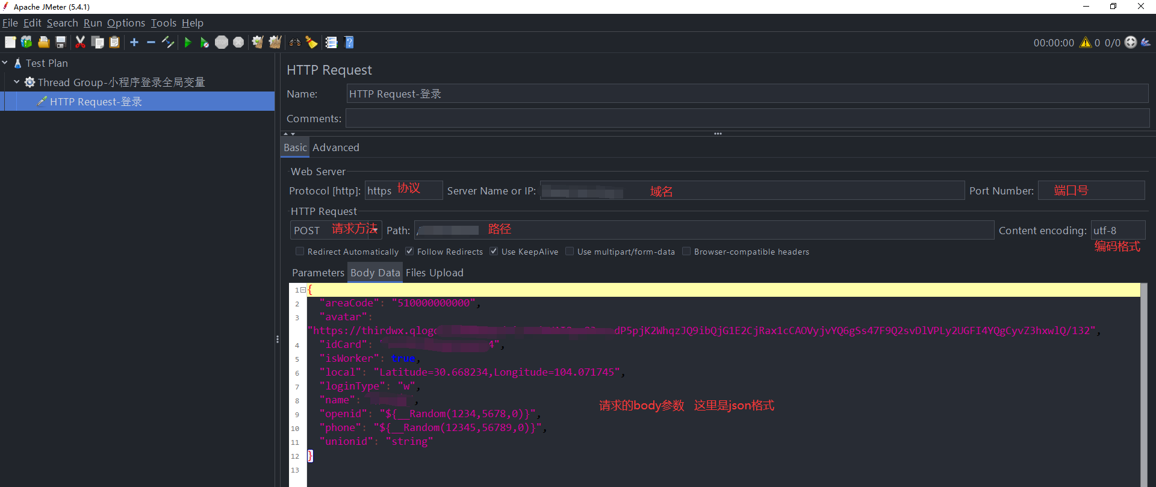Paste from clipboard icon
Viewport: 1156px width, 487px height.
[x=114, y=42]
